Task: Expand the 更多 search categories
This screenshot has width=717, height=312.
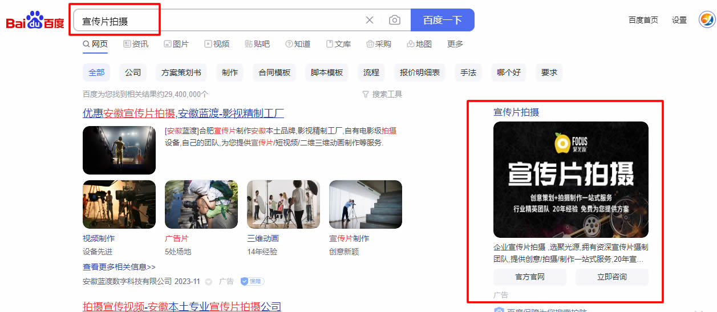Action: [455, 44]
